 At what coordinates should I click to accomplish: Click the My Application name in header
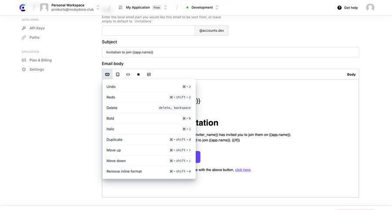click(138, 7)
